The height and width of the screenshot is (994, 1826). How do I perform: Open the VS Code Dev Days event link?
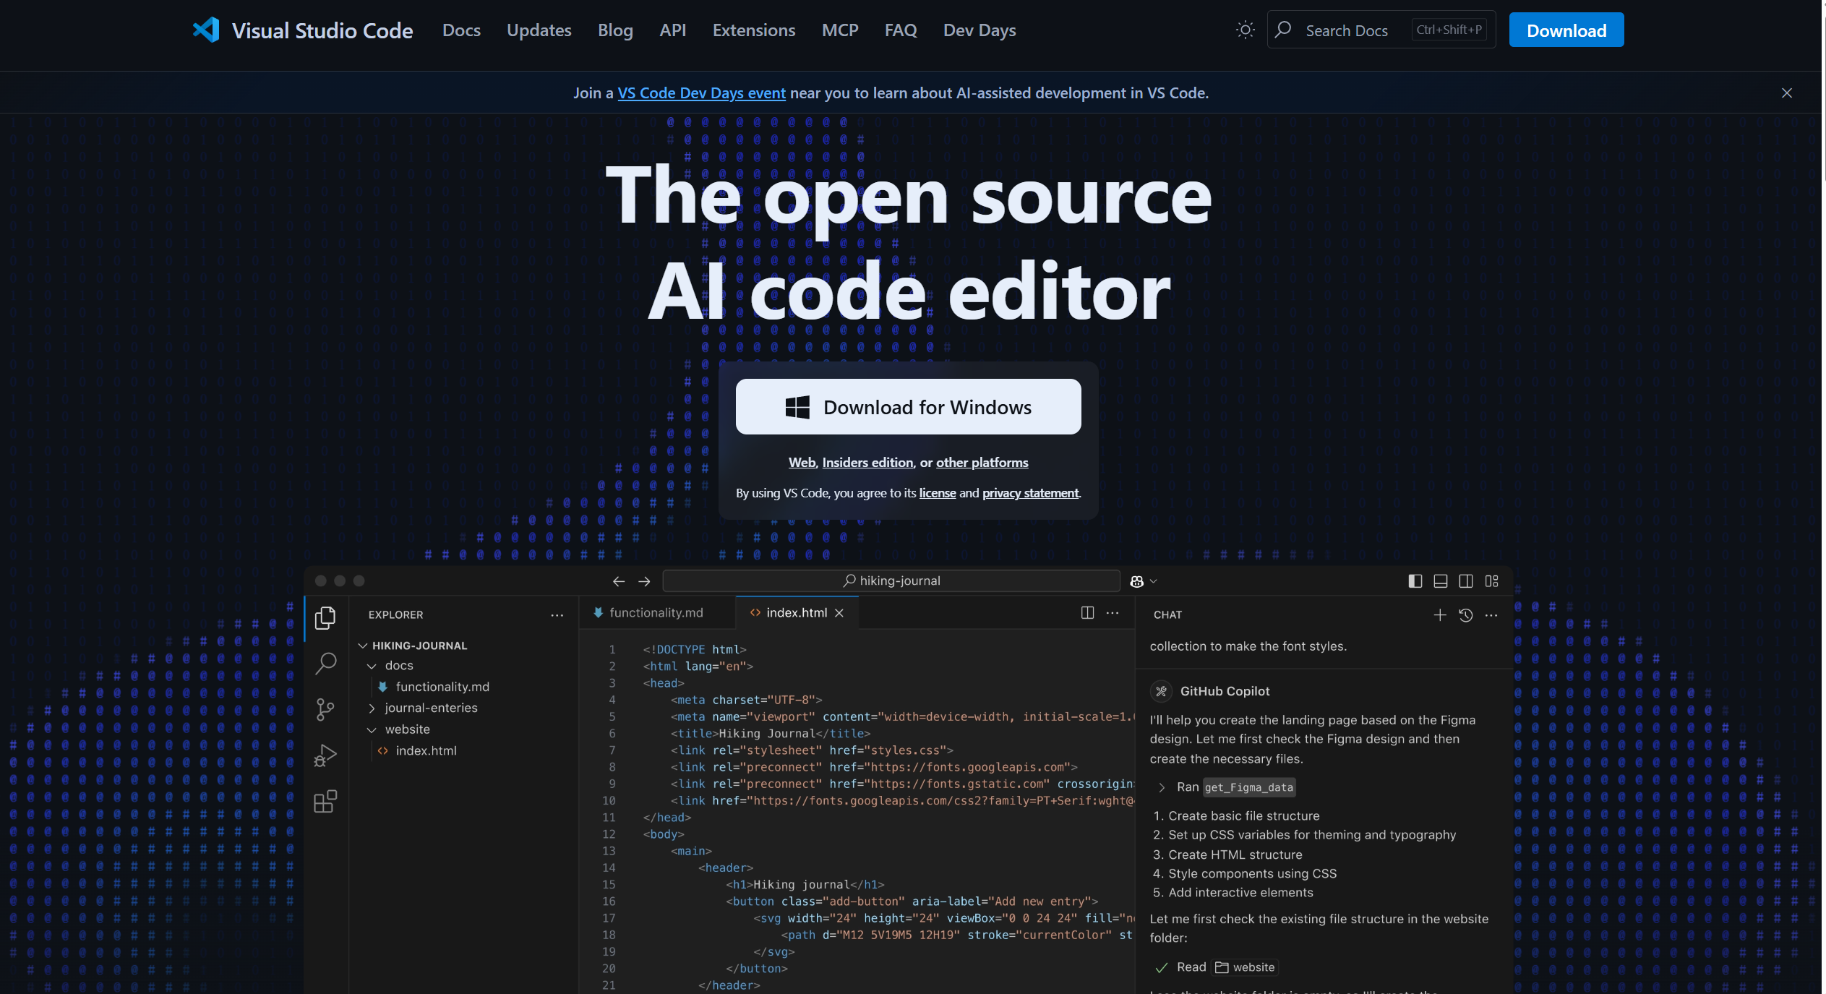tap(701, 93)
